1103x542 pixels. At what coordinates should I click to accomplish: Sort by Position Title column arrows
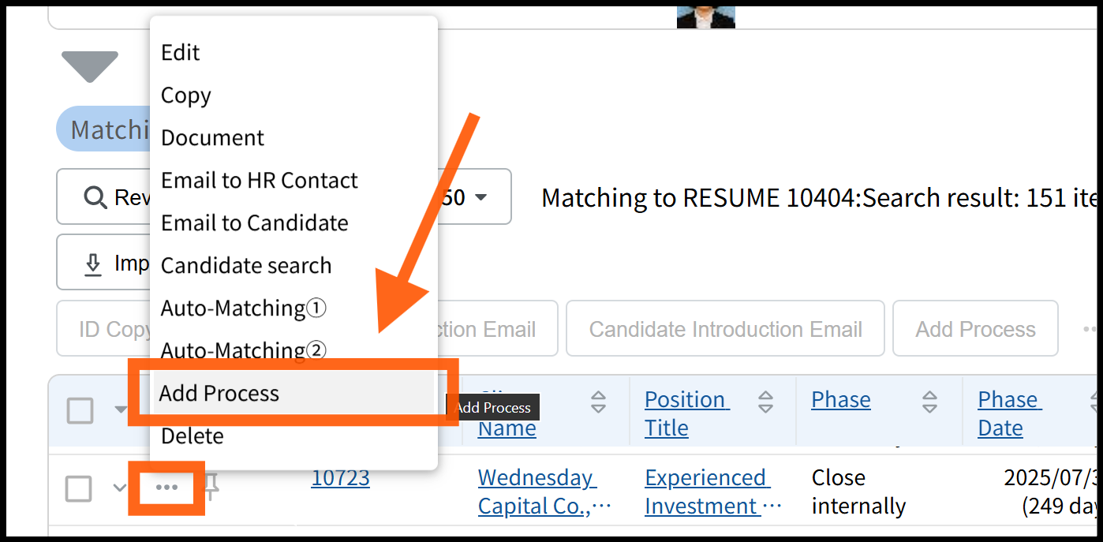(765, 402)
